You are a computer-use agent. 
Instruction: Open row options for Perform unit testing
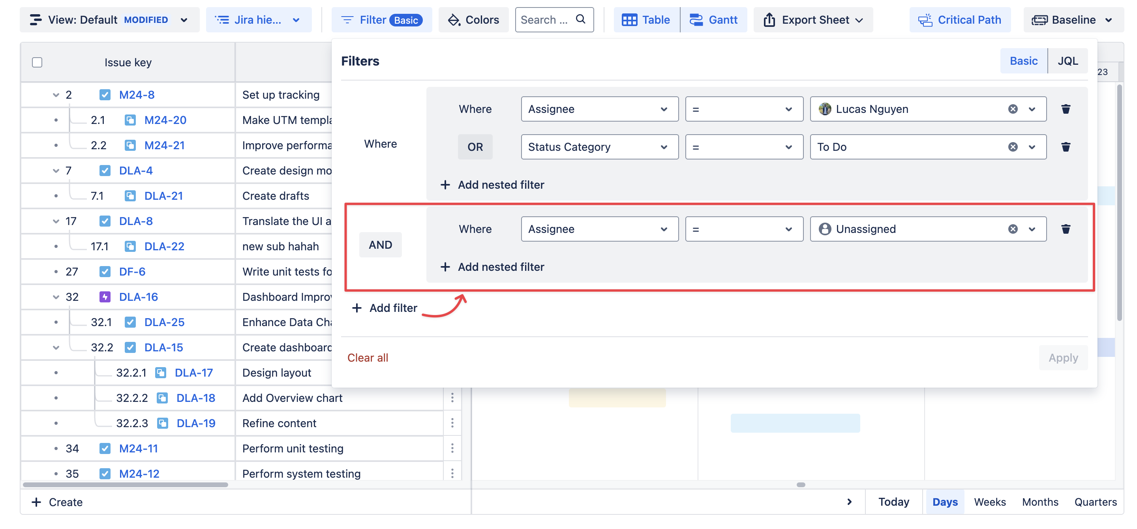[452, 448]
